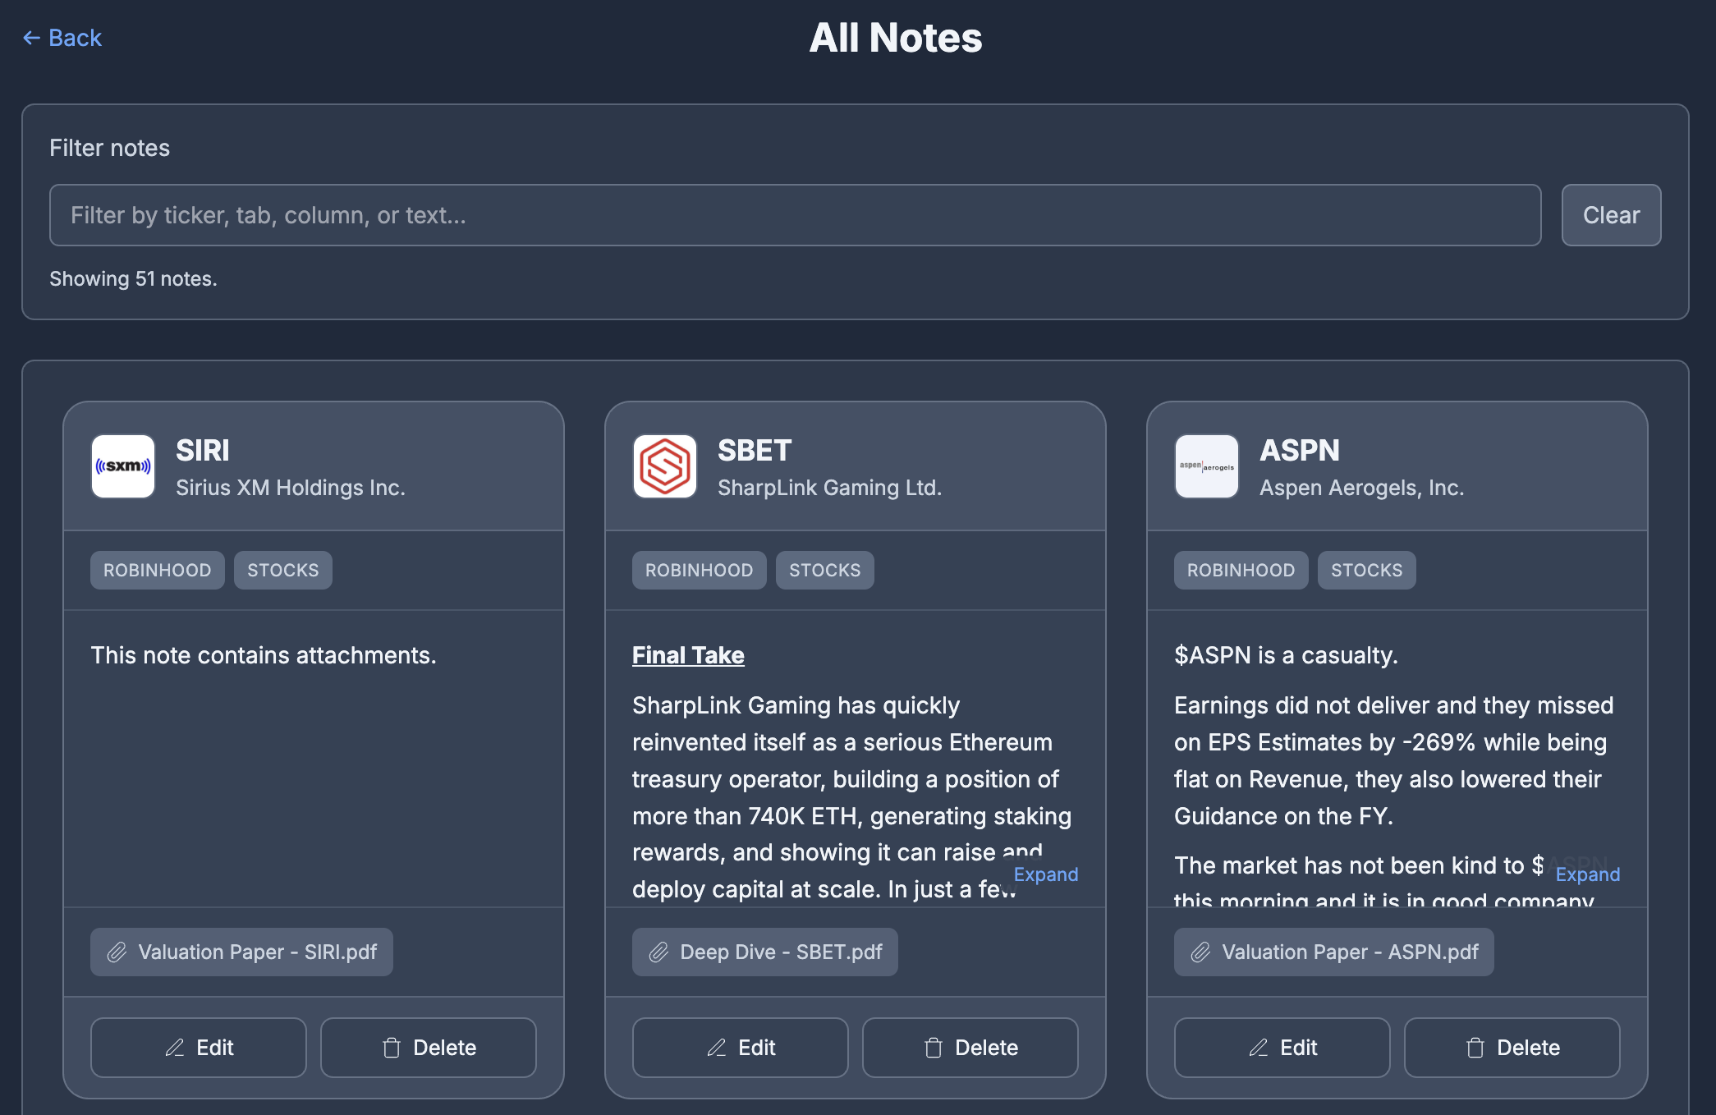Image resolution: width=1716 pixels, height=1115 pixels.
Task: Expand the SBET note text
Action: click(1045, 874)
